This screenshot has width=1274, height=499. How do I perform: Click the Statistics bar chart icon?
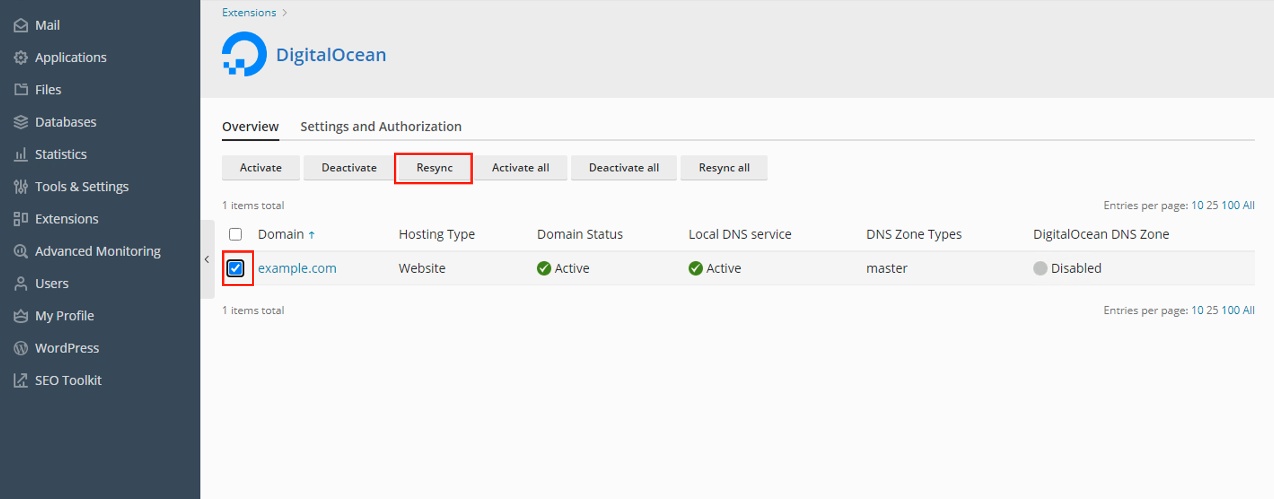(21, 154)
